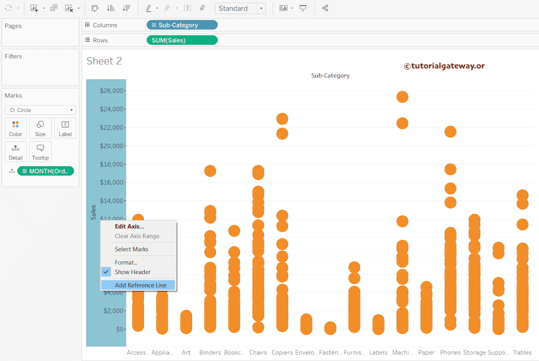
Task: Click the Presentation Mode icon
Action: 303,8
